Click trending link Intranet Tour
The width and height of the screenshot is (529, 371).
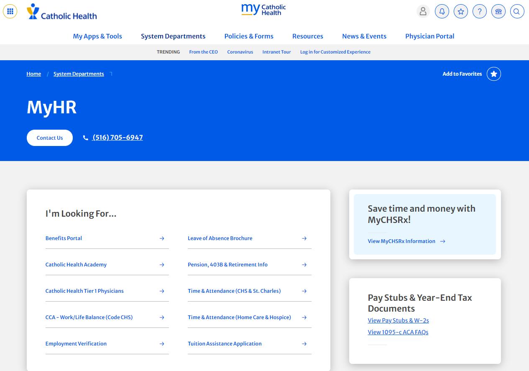[x=276, y=52]
